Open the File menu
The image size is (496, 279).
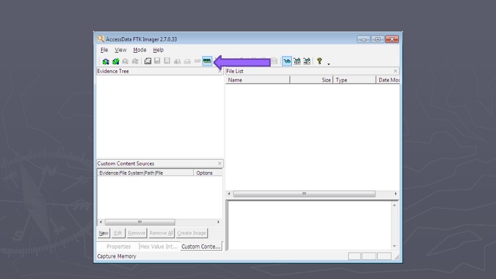[104, 50]
